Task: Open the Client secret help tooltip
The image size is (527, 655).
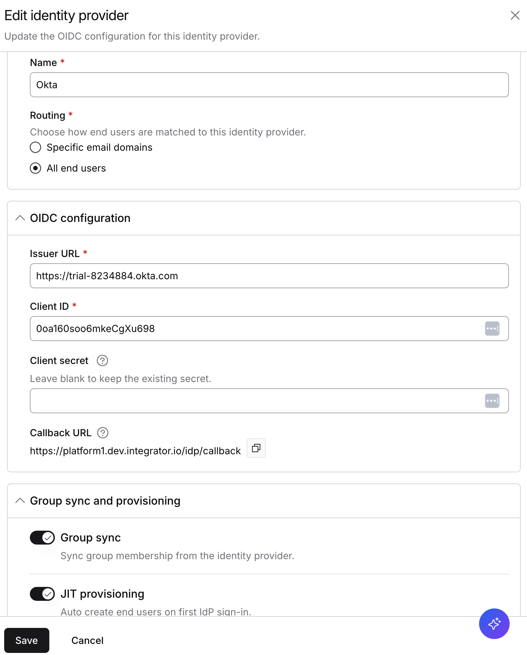Action: [102, 360]
